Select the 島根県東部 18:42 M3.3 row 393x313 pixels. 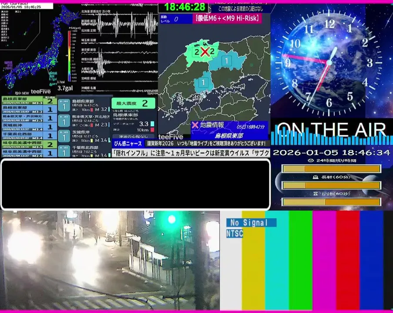coord(29,101)
